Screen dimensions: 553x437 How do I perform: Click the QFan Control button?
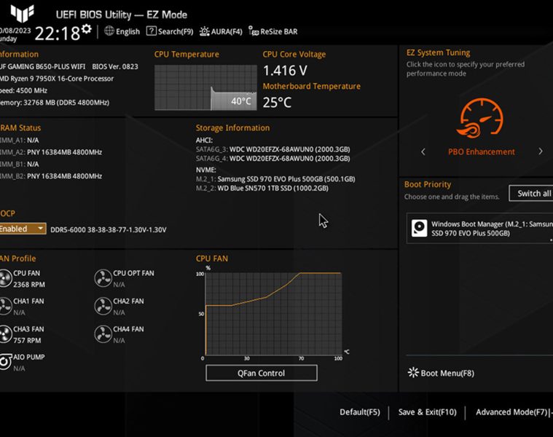(262, 373)
